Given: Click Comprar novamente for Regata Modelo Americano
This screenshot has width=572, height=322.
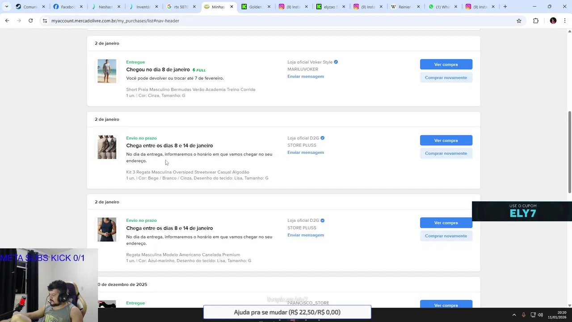Looking at the screenshot, I should (446, 236).
